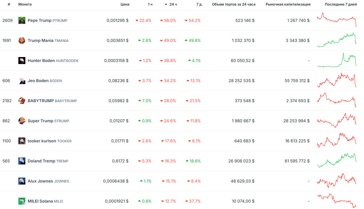
Task: Open Doland Tremp's 7-day sparkline chart
Action: (337, 160)
